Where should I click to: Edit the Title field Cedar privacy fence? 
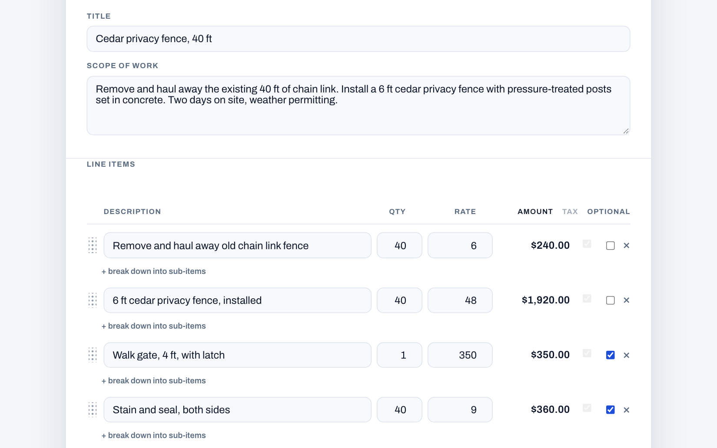pyautogui.click(x=358, y=39)
